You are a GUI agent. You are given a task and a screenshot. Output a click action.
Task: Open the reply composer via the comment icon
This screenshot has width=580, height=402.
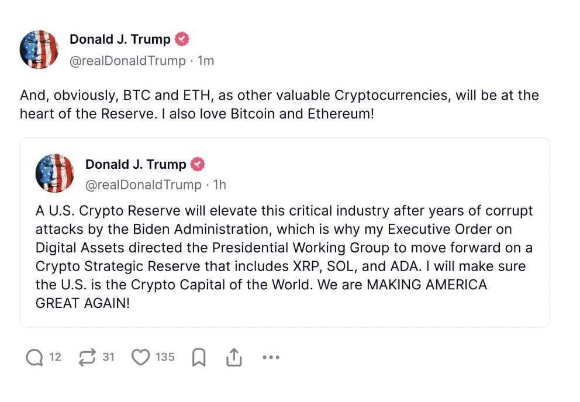34,356
